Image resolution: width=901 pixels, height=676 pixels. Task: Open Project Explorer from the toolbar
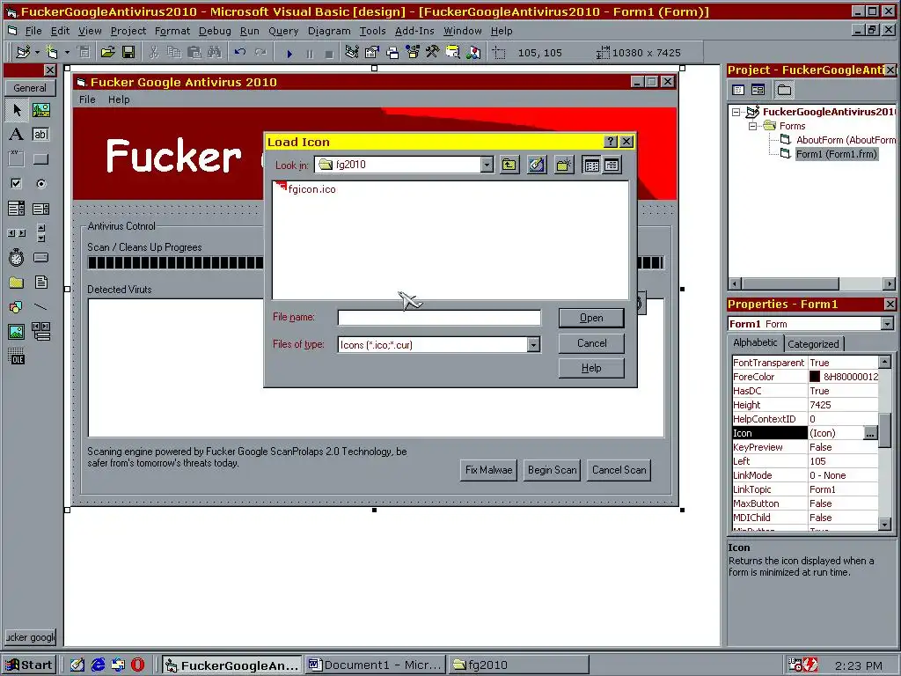[x=352, y=53]
